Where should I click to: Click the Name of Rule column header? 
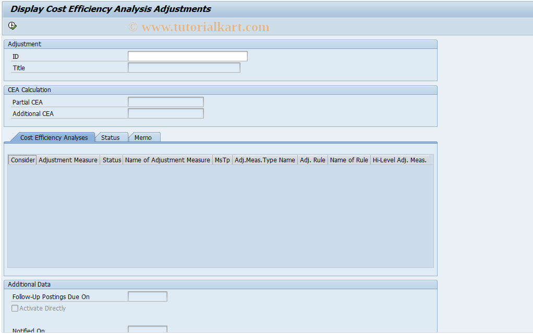(x=349, y=160)
